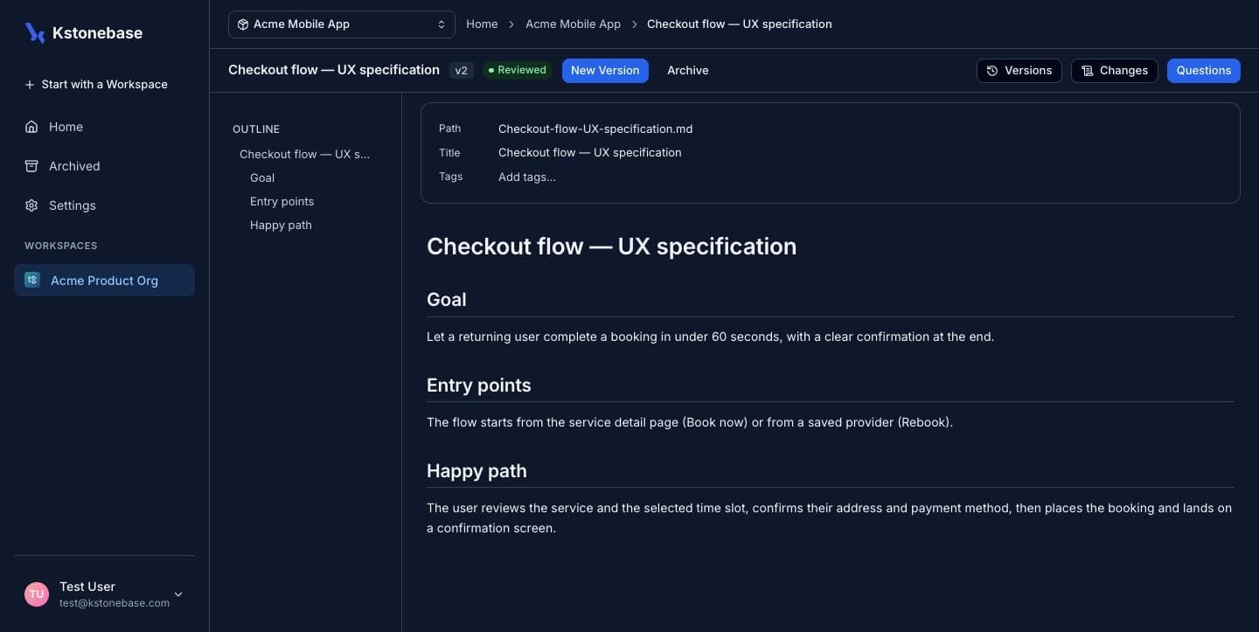This screenshot has width=1259, height=632.
Task: Click the Goal heading in the document
Action: (x=447, y=300)
